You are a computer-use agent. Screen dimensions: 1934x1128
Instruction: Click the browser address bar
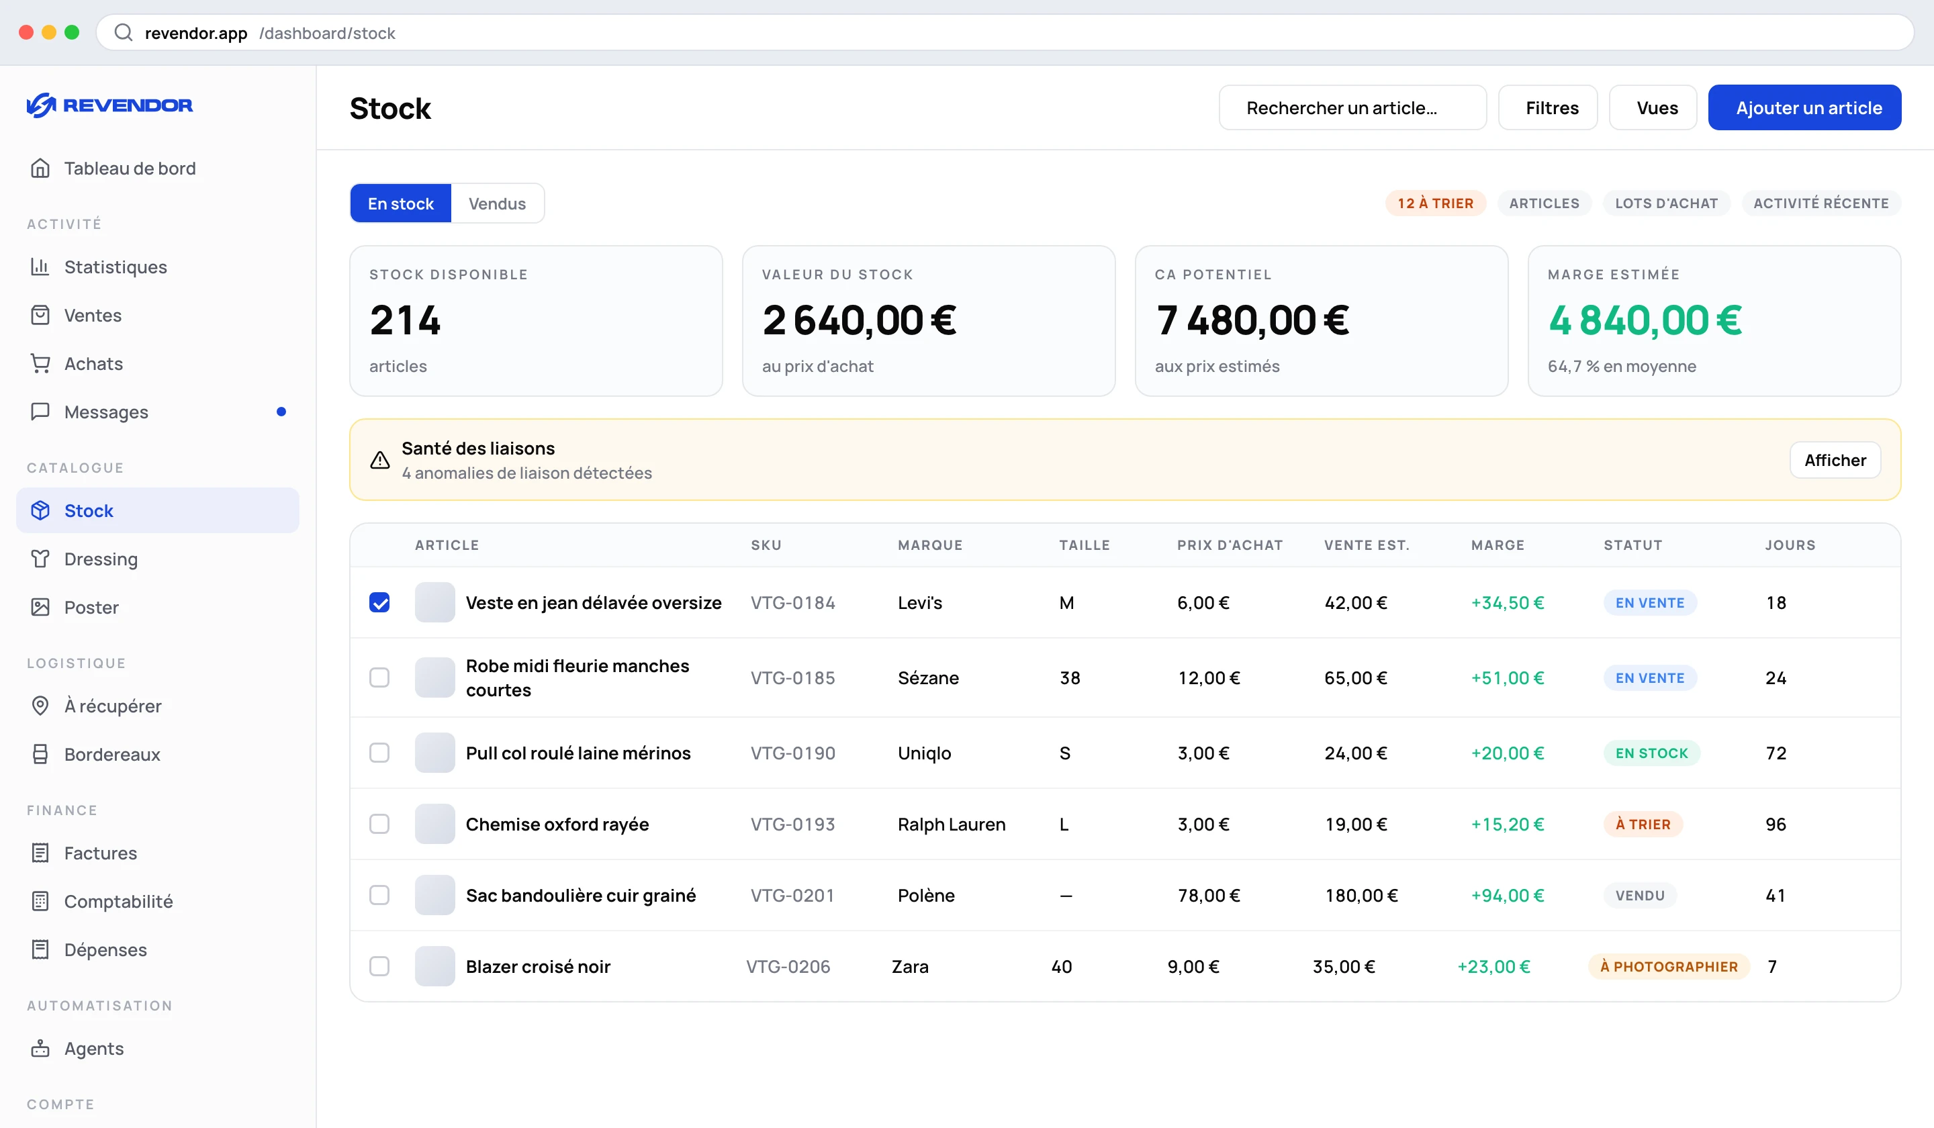tap(1004, 33)
